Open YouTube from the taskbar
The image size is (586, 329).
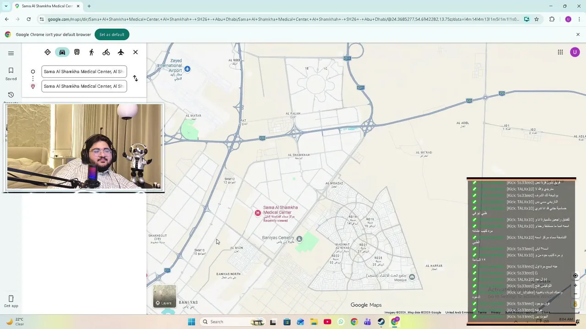[x=327, y=322]
